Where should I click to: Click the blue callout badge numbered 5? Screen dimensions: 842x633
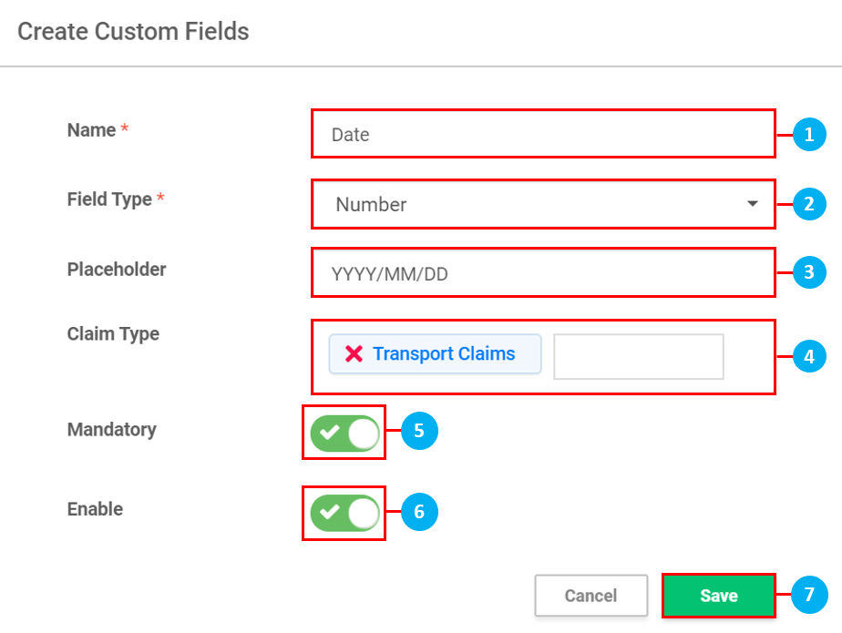pos(419,432)
